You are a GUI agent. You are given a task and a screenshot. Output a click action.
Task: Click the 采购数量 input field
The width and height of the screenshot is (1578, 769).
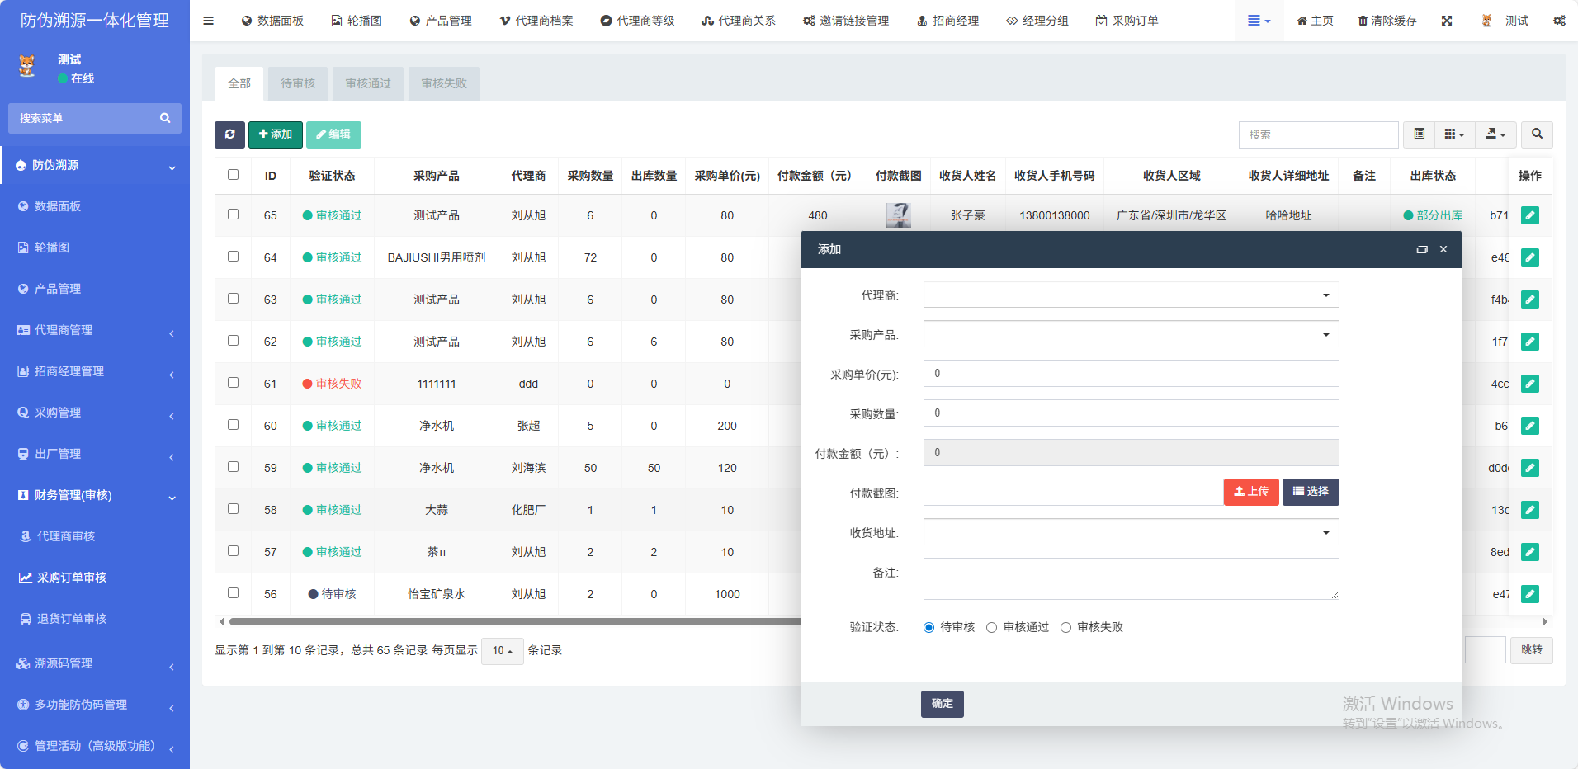(1131, 413)
